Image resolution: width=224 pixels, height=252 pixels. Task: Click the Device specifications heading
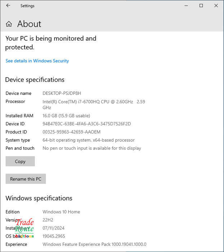point(35,80)
